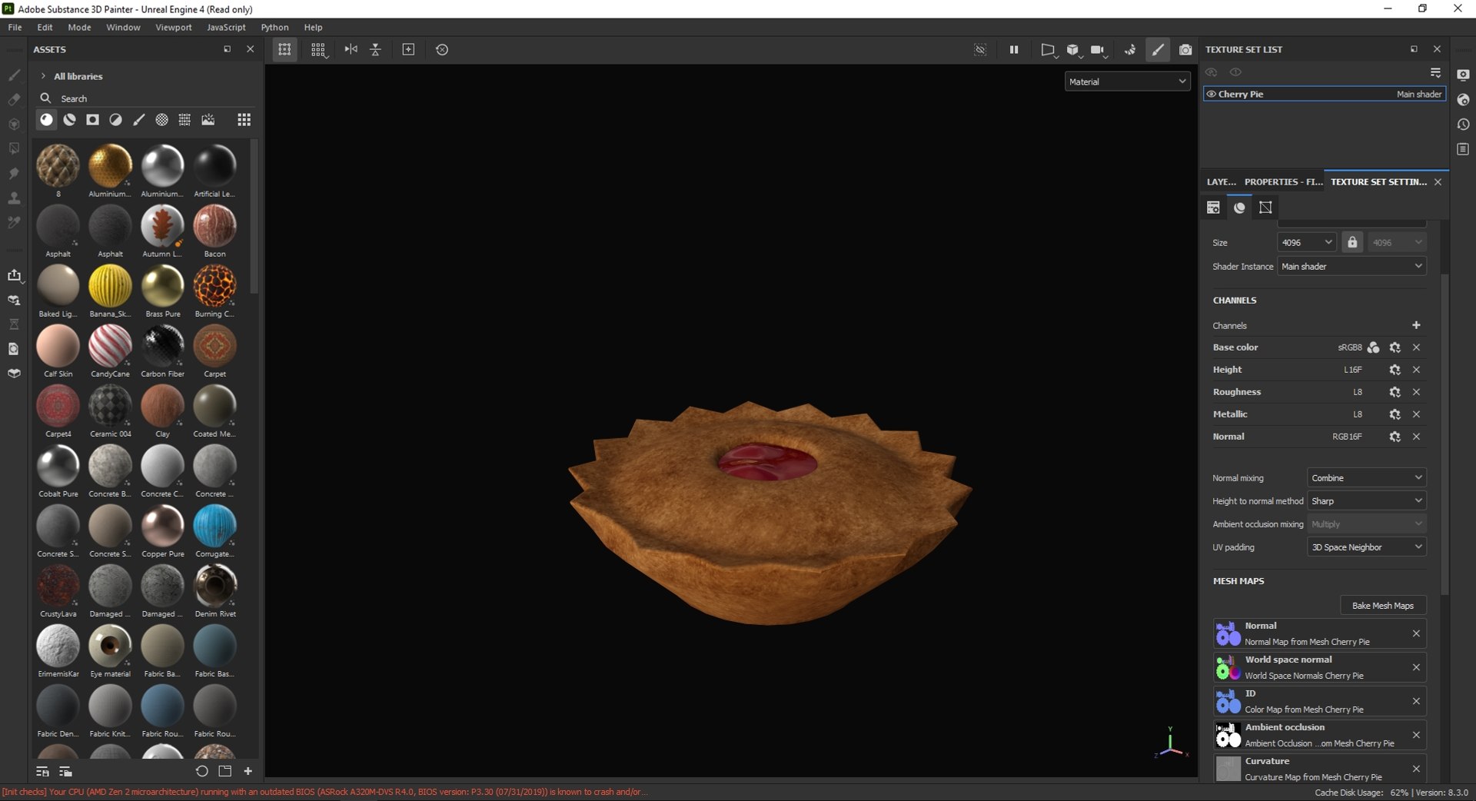Remove the World space normal mesh map
Viewport: 1476px width, 801px height.
pos(1416,667)
